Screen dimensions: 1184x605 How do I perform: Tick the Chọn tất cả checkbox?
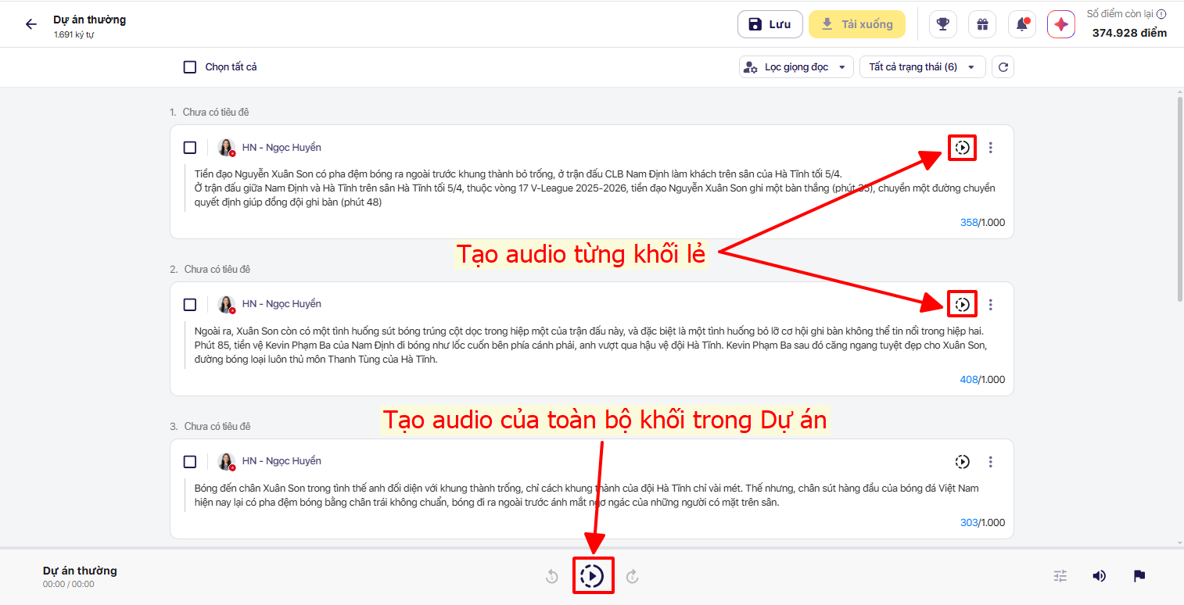tap(190, 67)
